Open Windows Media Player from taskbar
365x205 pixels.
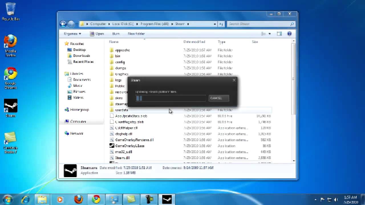click(60, 199)
